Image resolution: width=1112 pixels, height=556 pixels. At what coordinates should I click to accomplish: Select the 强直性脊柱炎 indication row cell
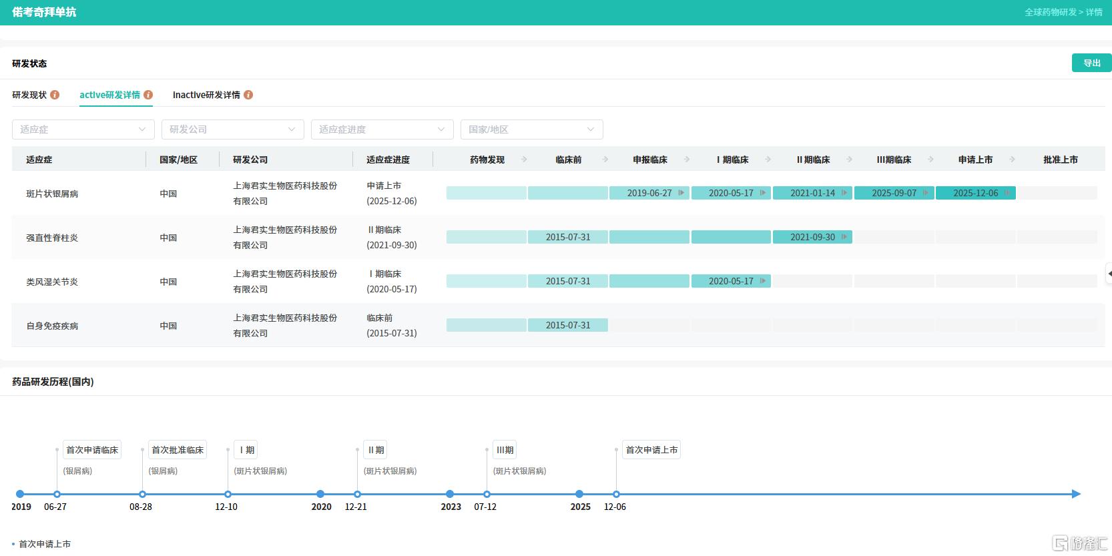(x=52, y=238)
